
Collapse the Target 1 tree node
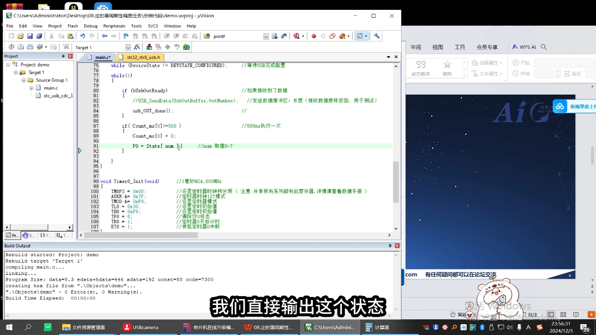[x=16, y=72]
